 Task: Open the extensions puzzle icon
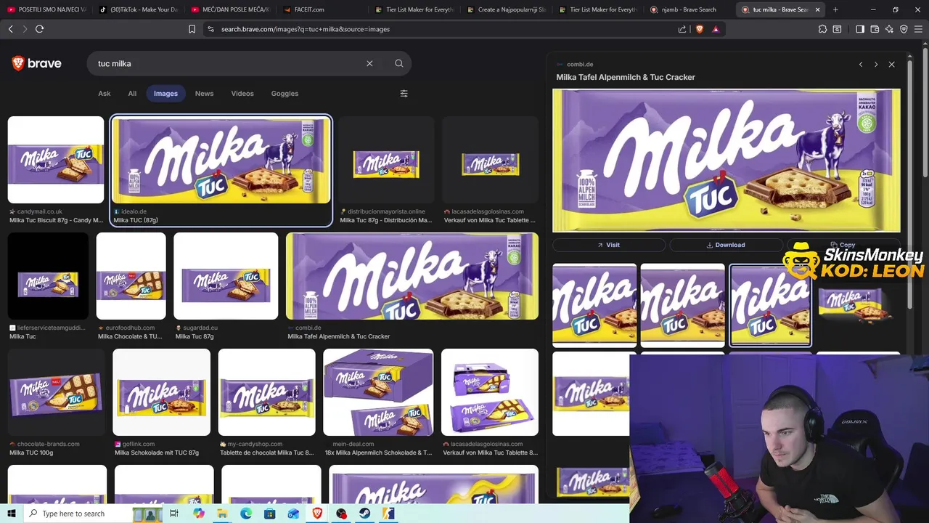822,29
